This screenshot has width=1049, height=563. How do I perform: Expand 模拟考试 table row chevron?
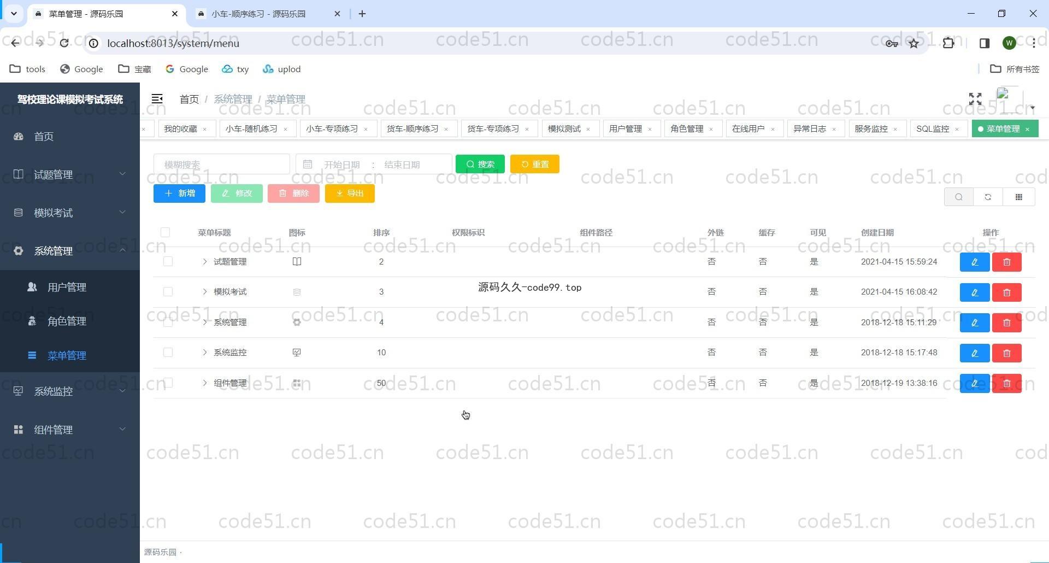[x=204, y=292]
